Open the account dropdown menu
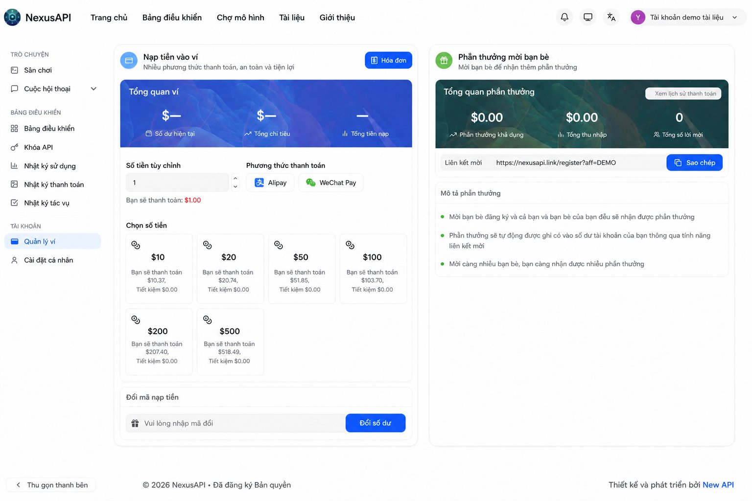 687,17
